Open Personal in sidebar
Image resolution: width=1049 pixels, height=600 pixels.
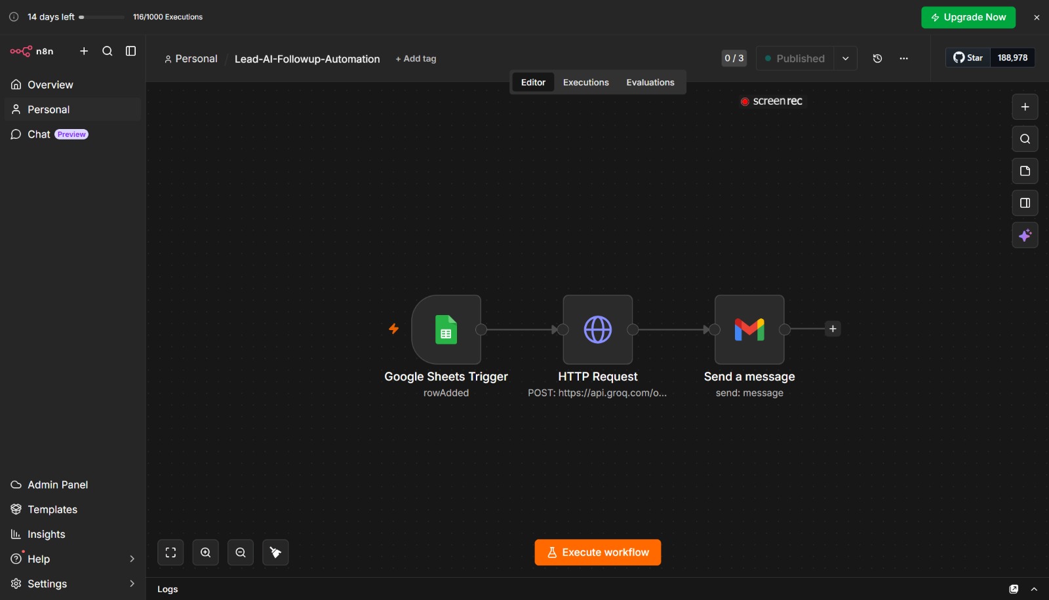(73, 109)
